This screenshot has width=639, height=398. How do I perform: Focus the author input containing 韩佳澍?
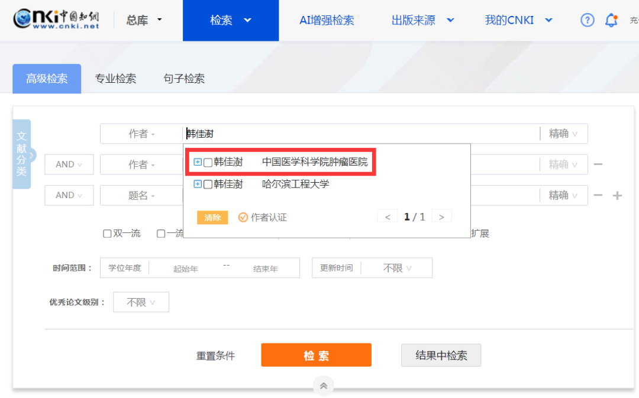pos(362,134)
